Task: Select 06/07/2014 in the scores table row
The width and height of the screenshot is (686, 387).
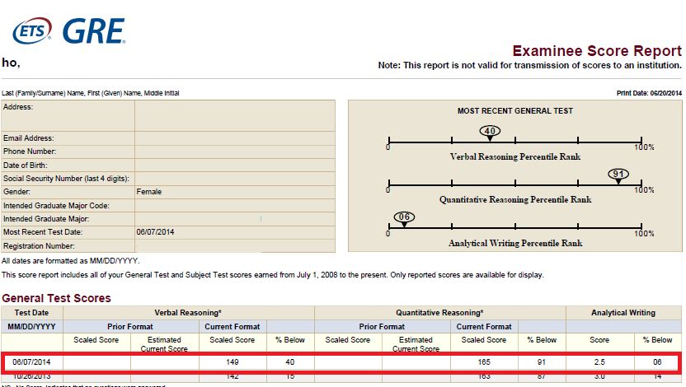Action: click(31, 362)
